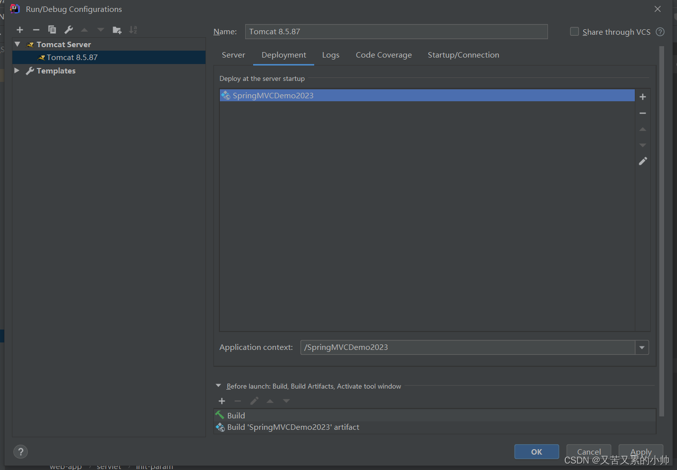Click IntelliJ icon in the title bar
Image resolution: width=677 pixels, height=470 pixels.
tap(15, 9)
